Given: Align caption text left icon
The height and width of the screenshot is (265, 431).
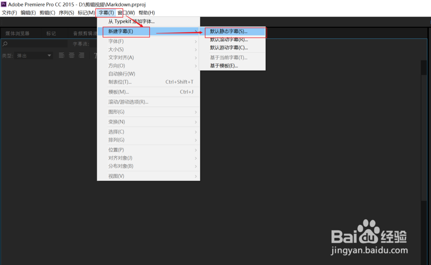Looking at the screenshot, I should pos(62,56).
